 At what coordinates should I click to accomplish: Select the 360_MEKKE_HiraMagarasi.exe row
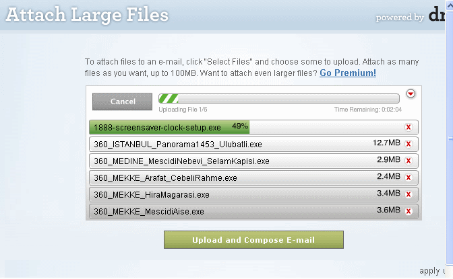click(x=202, y=195)
